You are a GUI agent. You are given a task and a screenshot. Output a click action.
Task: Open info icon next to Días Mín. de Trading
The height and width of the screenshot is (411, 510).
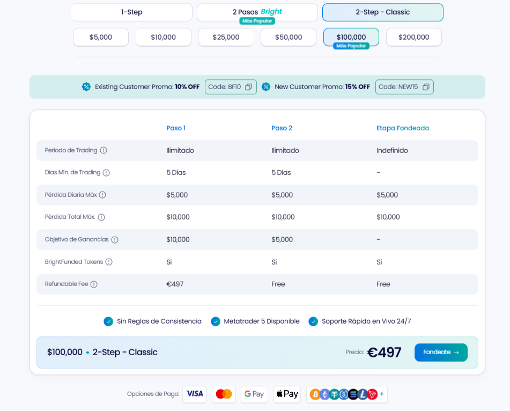[x=106, y=173]
